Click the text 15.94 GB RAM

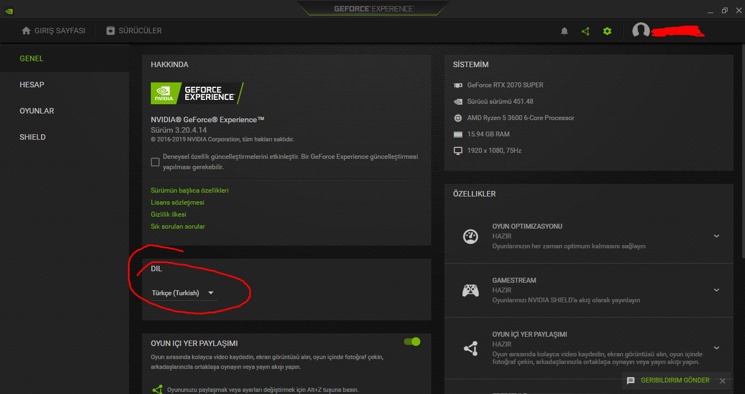(489, 134)
